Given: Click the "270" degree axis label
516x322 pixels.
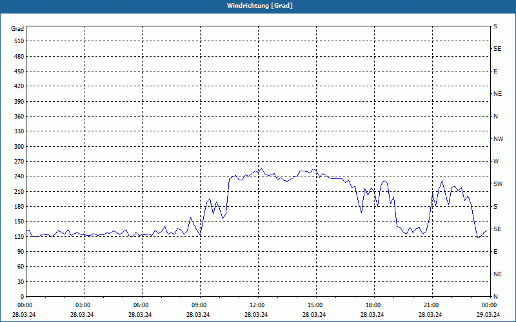Looking at the screenshot, I should (x=19, y=162).
